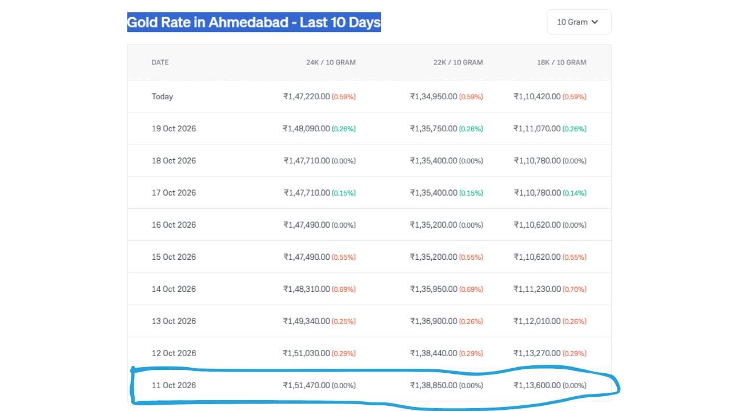
Task: Select the '14 Oct 2026' date cell
Action: pos(174,289)
